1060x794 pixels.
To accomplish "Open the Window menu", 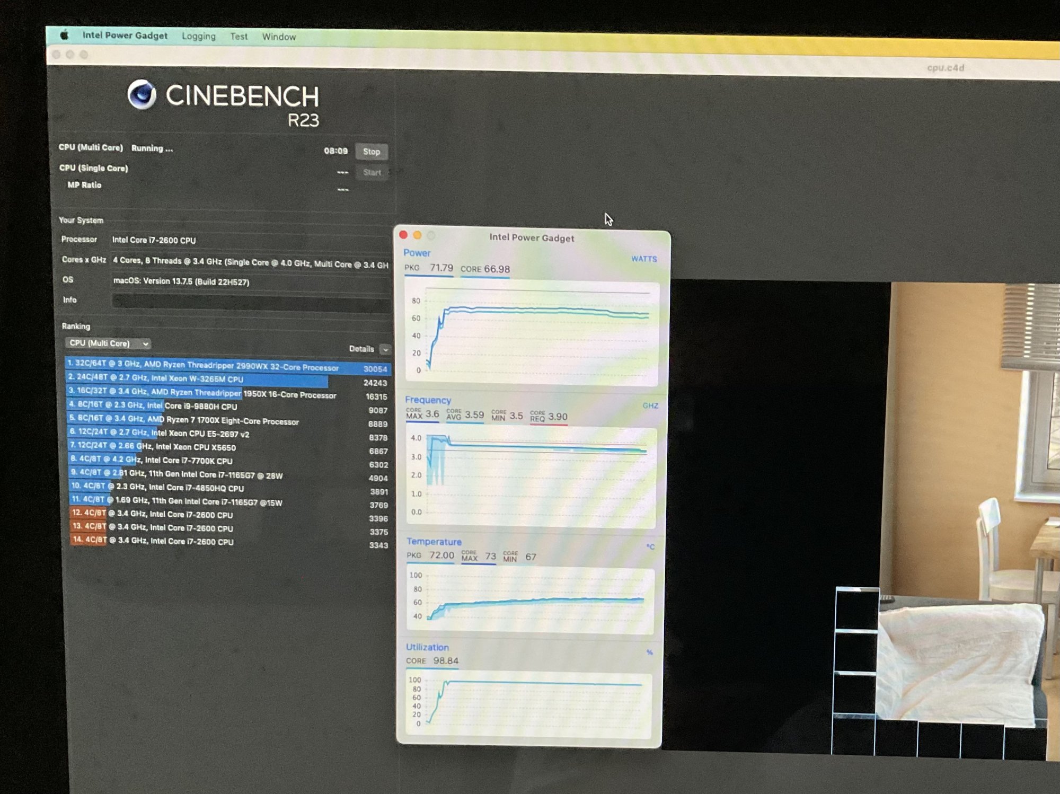I will [279, 37].
